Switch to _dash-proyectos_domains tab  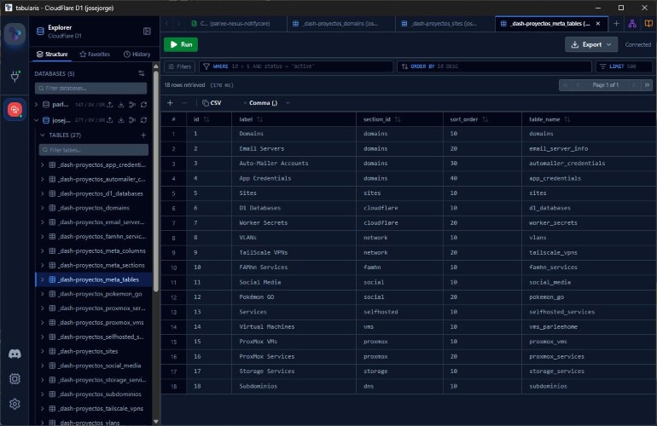tap(341, 24)
